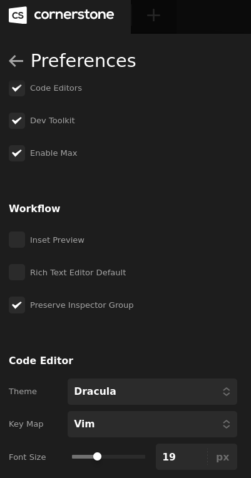Open the Key Map dropdown showing Vim
The width and height of the screenshot is (251, 478).
point(152,424)
